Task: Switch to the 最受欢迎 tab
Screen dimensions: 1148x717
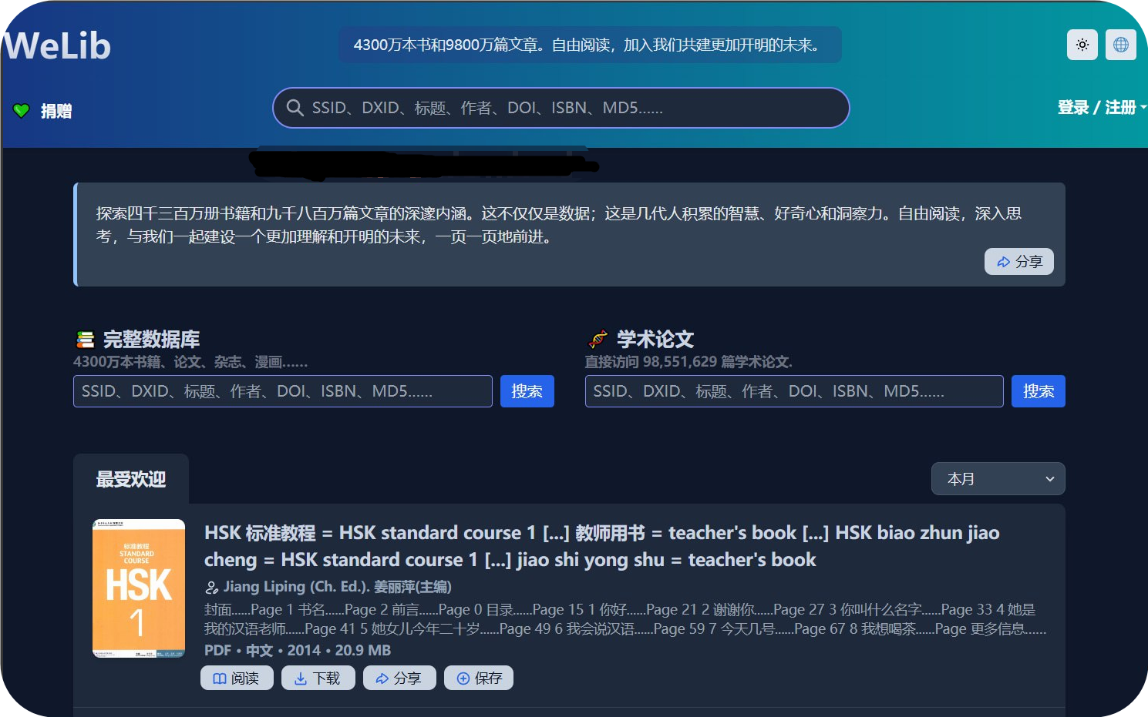Action: click(x=130, y=478)
